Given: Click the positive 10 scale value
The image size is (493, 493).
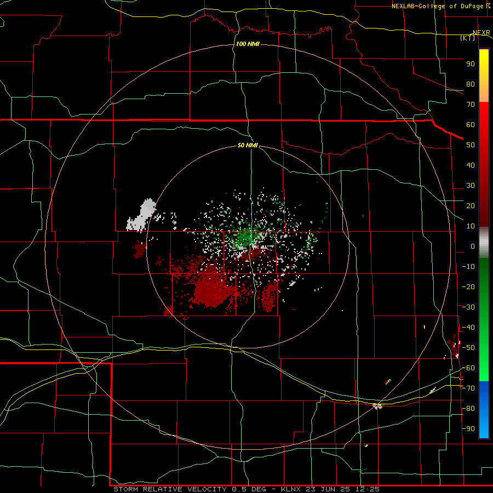Looking at the screenshot, I should click(471, 226).
